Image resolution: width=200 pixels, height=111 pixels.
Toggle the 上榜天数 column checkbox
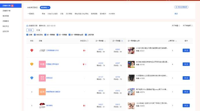(86, 35)
